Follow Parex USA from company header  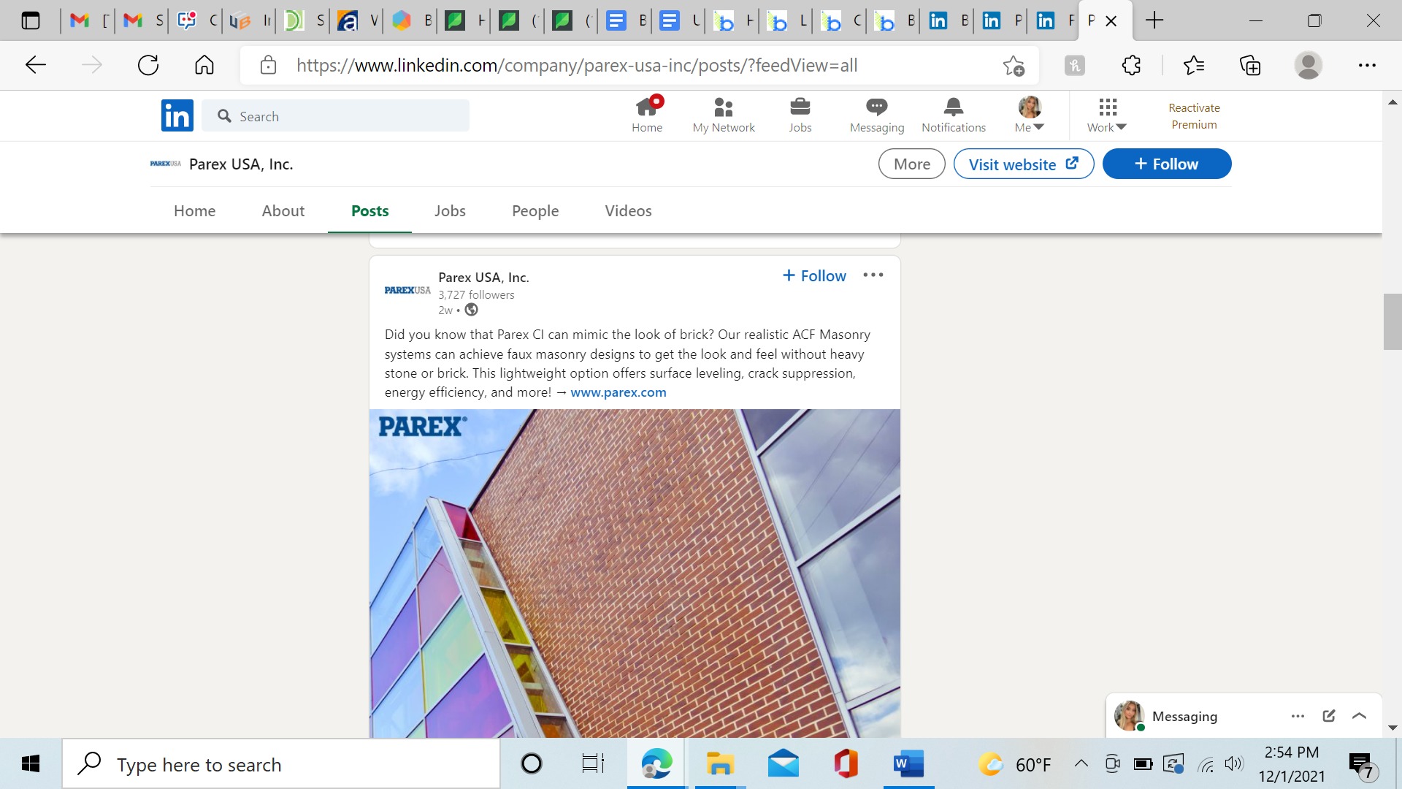pyautogui.click(x=1167, y=164)
